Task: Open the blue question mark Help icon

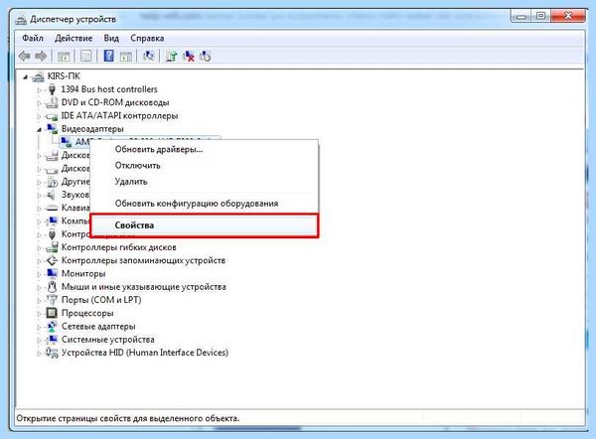Action: pyautogui.click(x=108, y=57)
